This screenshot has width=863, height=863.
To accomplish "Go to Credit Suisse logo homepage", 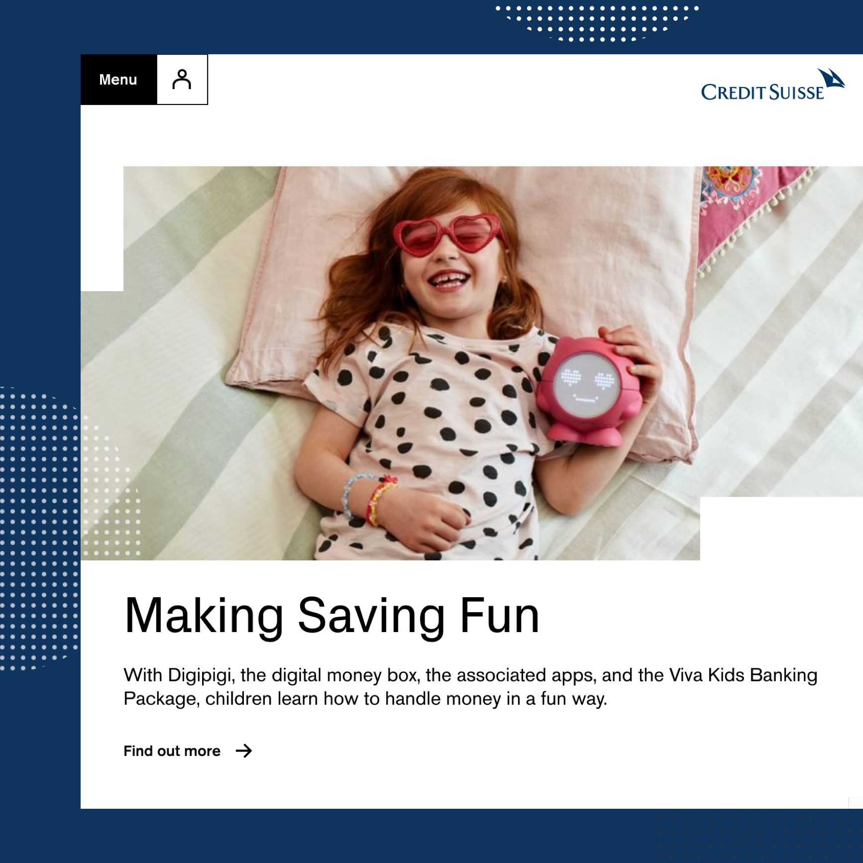I will pyautogui.click(x=773, y=85).
